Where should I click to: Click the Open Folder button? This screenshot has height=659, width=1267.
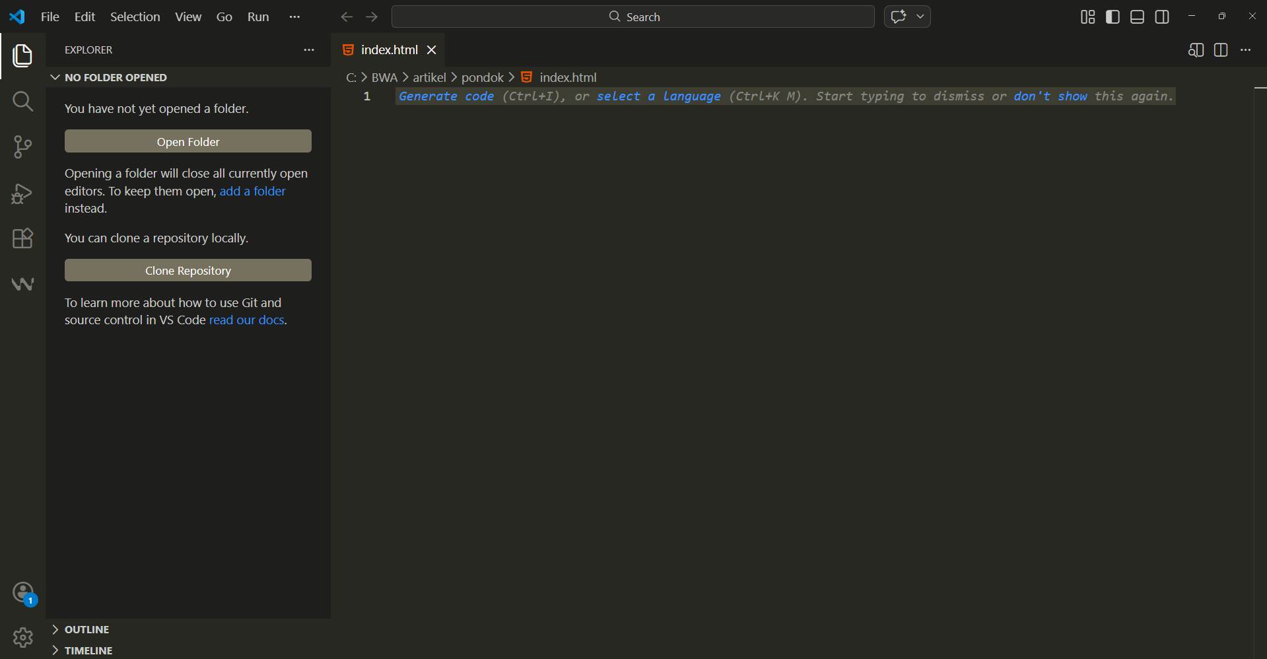(x=188, y=141)
